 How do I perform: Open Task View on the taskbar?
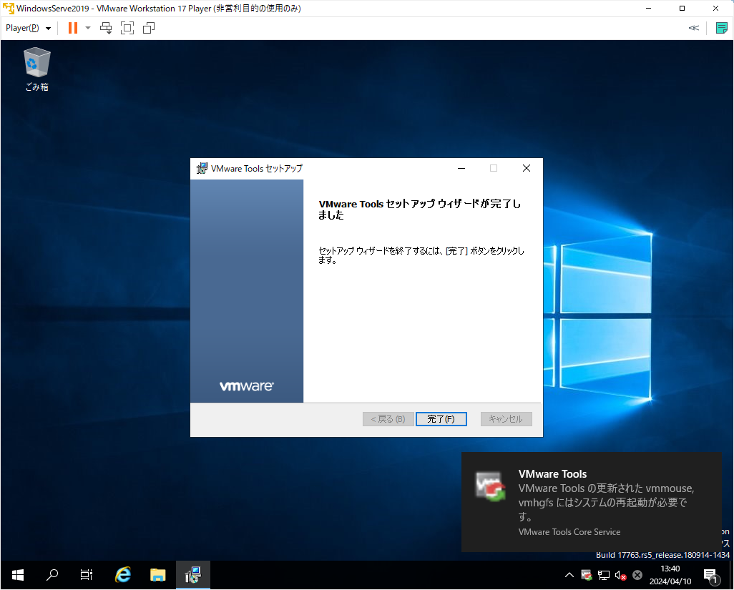coord(86,575)
